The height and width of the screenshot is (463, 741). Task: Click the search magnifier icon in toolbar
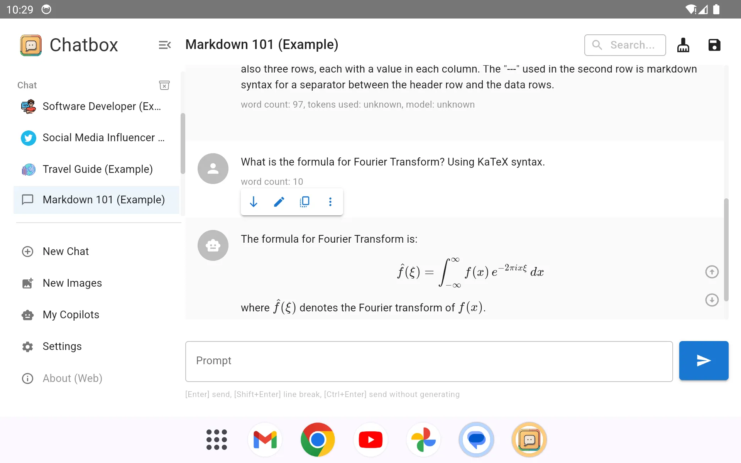[597, 45]
